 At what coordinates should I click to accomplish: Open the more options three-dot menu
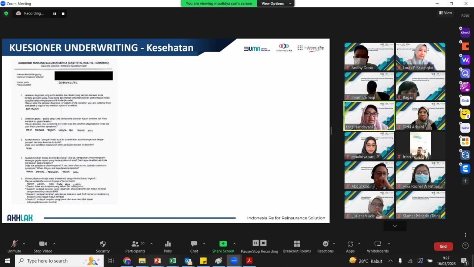(465, 235)
